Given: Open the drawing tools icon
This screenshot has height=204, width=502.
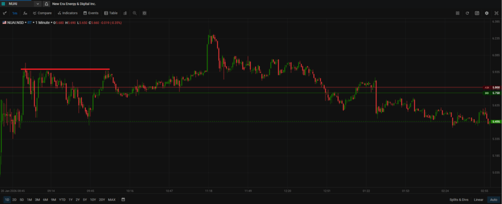Looking at the screenshot, I should tap(5, 13).
